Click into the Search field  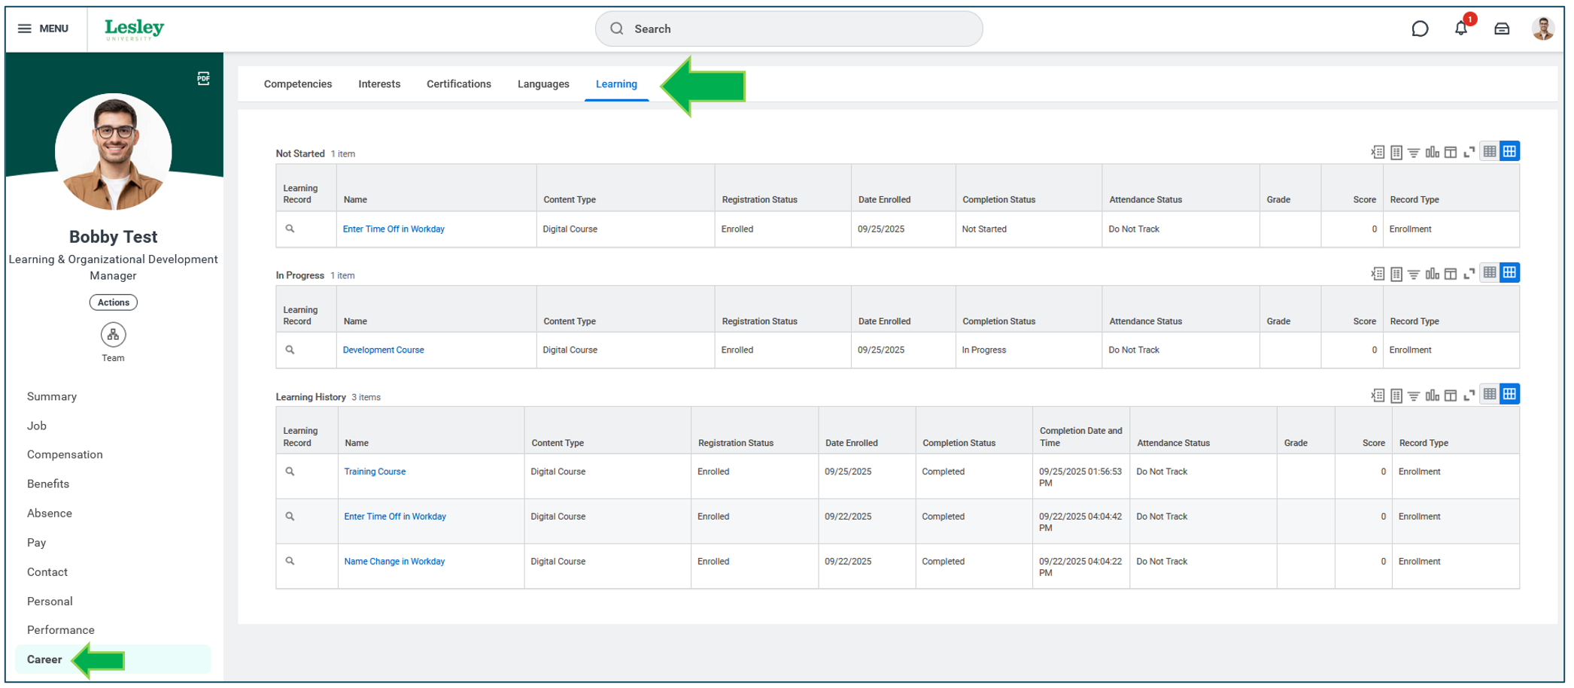(789, 29)
